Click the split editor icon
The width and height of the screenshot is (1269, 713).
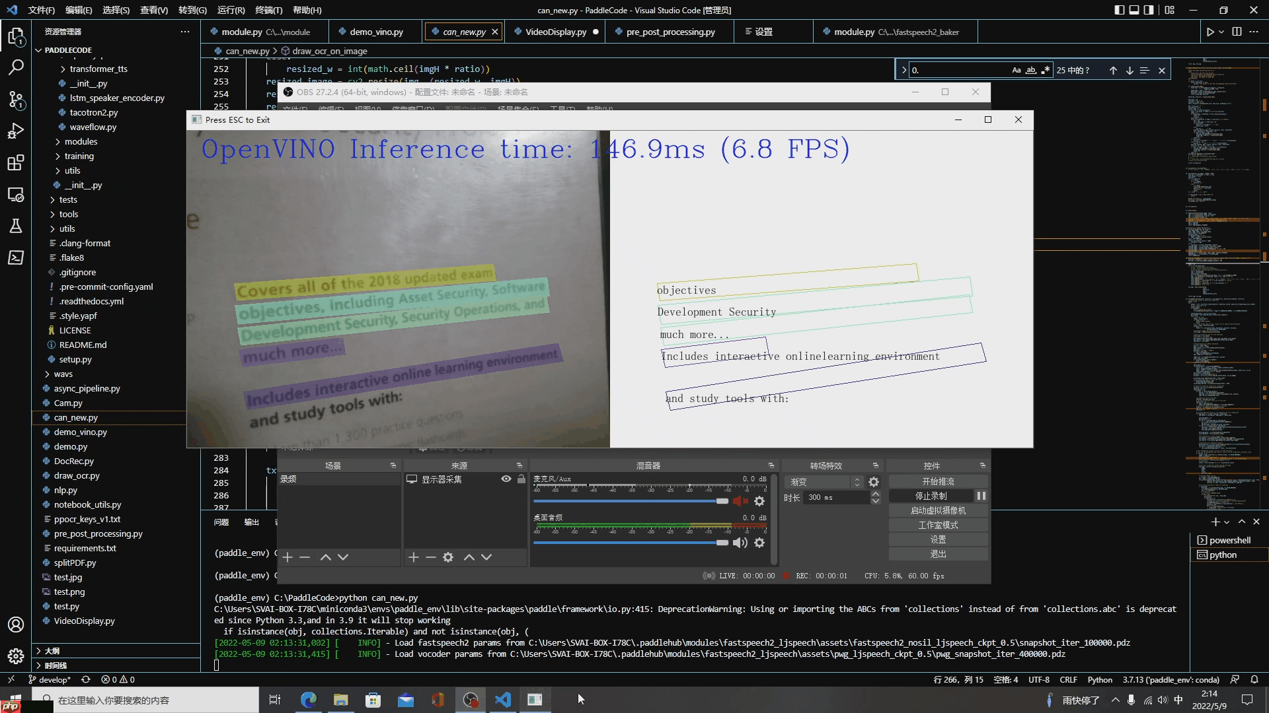[1237, 32]
